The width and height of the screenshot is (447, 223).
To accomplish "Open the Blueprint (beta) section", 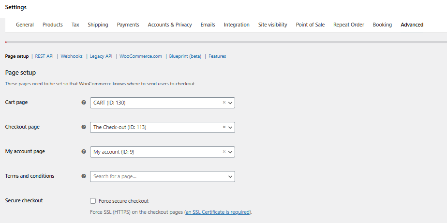I will coord(185,56).
